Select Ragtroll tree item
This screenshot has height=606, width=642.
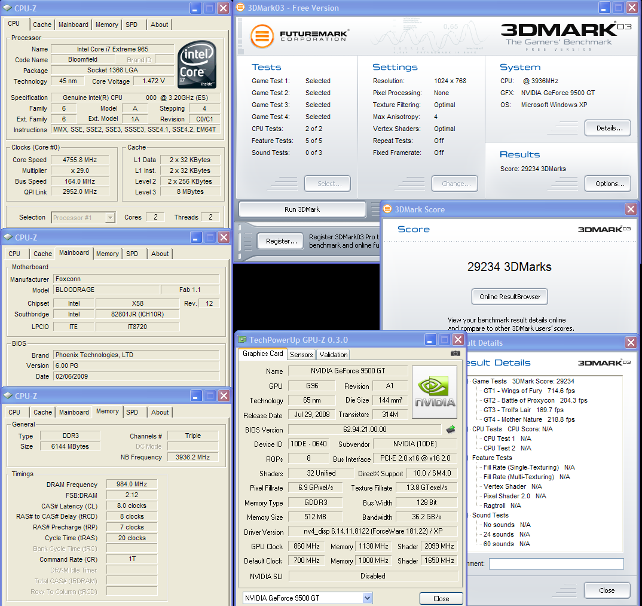[502, 505]
